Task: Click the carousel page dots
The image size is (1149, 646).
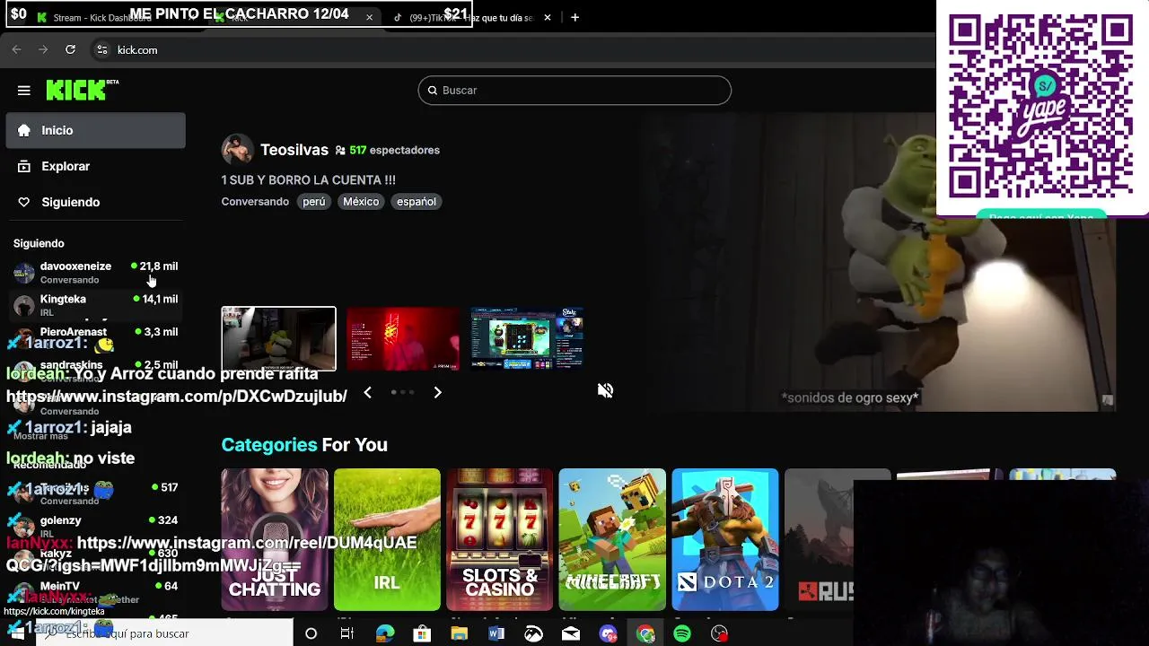Action: coord(402,392)
